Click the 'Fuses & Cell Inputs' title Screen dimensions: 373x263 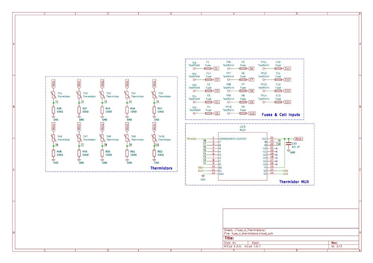(x=281, y=114)
